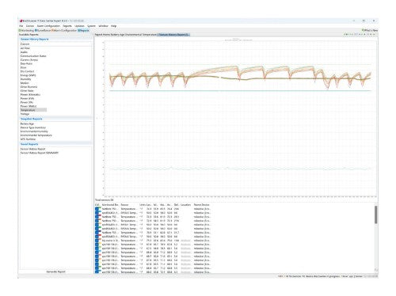Screen dimensions: 396x296
Task: Select the Door report
Action: tap(23, 67)
